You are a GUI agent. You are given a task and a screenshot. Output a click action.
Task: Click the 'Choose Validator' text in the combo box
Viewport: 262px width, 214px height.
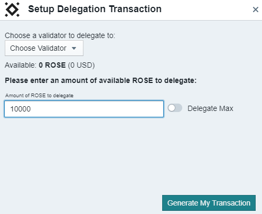tap(38, 48)
